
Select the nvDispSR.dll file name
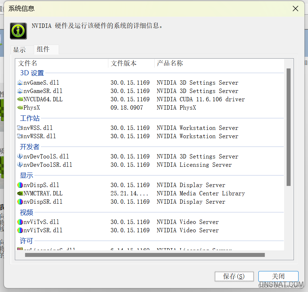[43, 202]
